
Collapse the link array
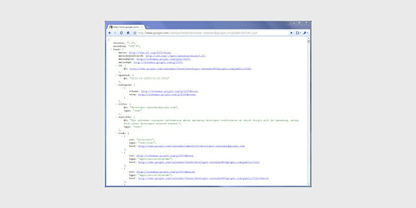(x=116, y=133)
